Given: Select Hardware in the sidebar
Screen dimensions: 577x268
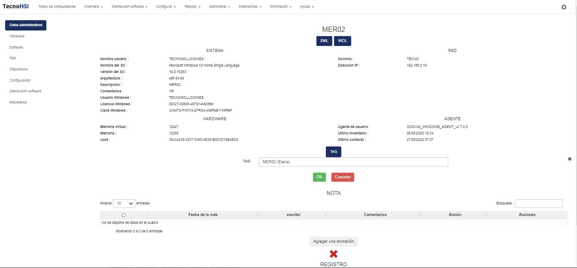Looking at the screenshot, I should [x=17, y=36].
